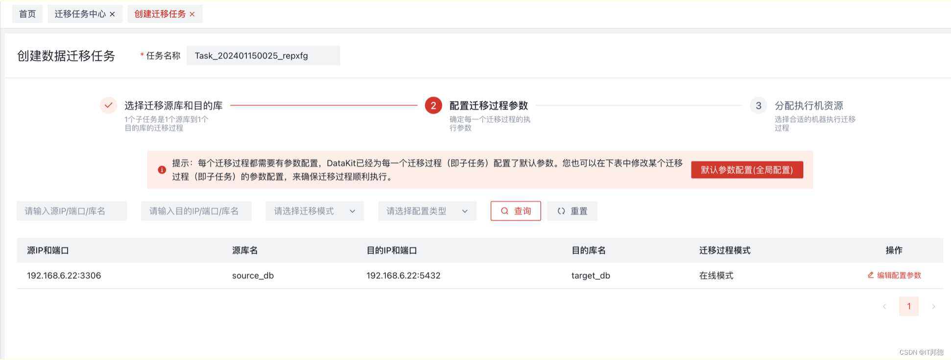Click the 请输入源IP/端口/库名 input
Image resolution: width=951 pixels, height=360 pixels.
[71, 211]
